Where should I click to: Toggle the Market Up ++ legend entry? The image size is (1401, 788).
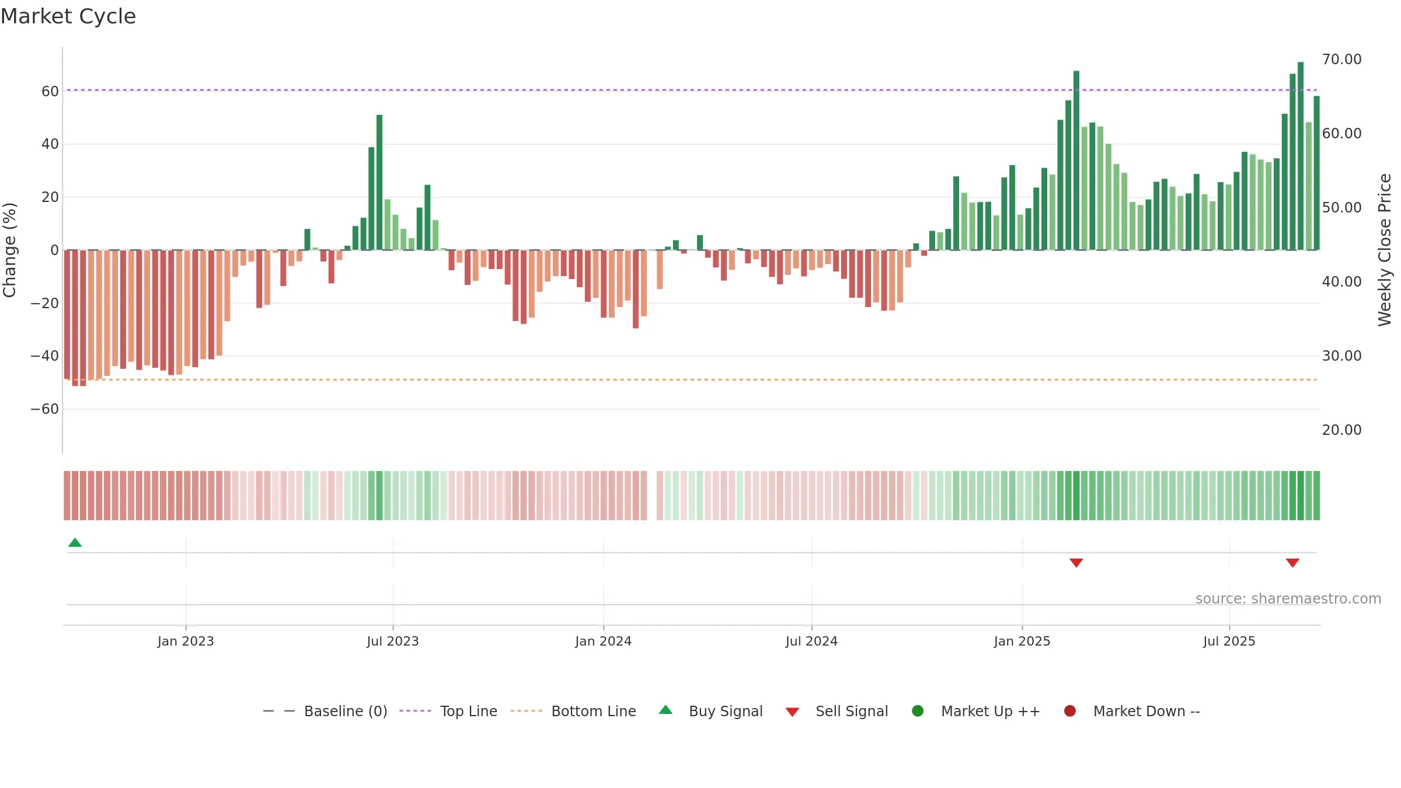976,712
